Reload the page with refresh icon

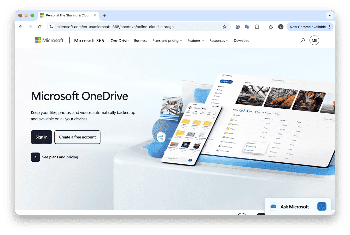[40, 27]
